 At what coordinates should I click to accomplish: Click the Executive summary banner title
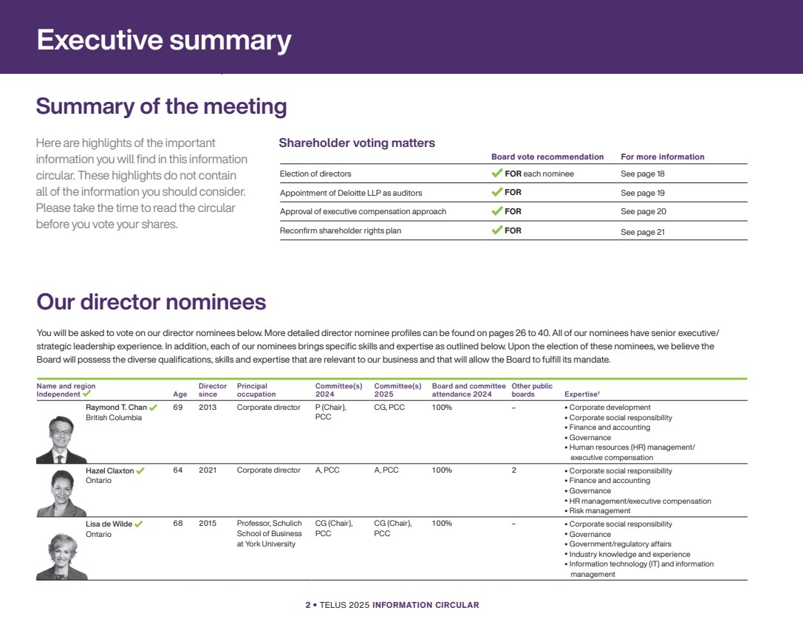(x=164, y=40)
